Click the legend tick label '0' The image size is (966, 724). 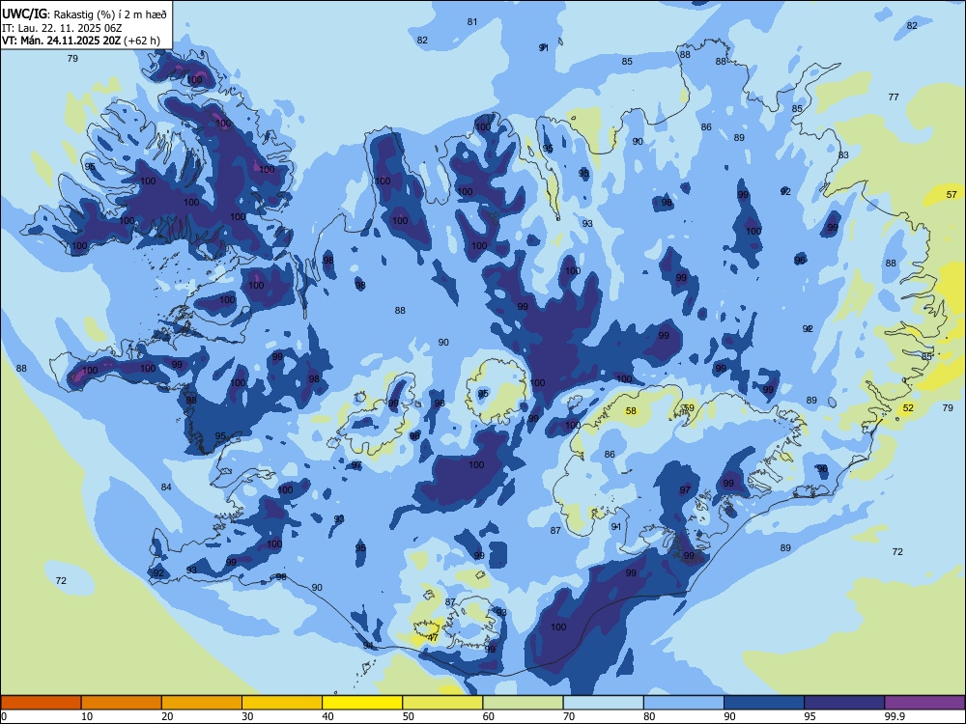click(x=4, y=716)
